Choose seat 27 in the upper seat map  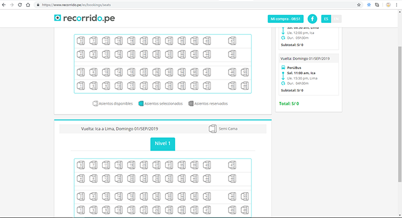[156, 41]
